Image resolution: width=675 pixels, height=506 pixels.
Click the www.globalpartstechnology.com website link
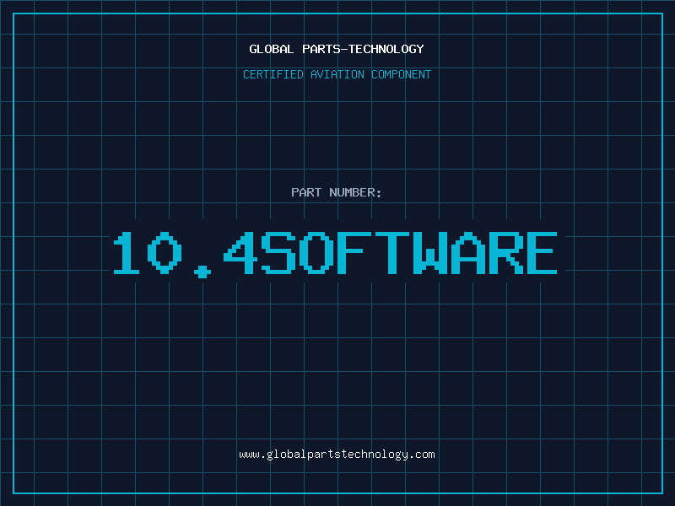(x=337, y=455)
